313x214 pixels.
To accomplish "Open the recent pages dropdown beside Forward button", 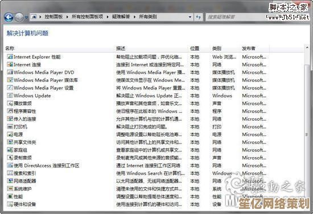I will (x=26, y=18).
